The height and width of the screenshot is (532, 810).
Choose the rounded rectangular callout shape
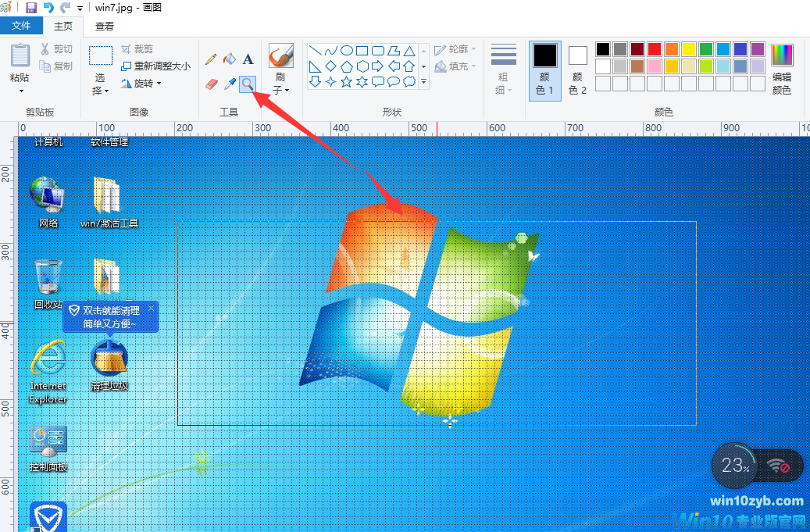(x=378, y=81)
